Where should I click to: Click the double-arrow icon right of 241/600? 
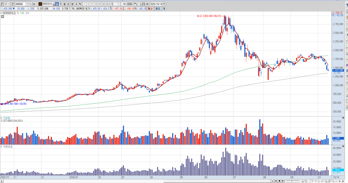(x=135, y=4)
